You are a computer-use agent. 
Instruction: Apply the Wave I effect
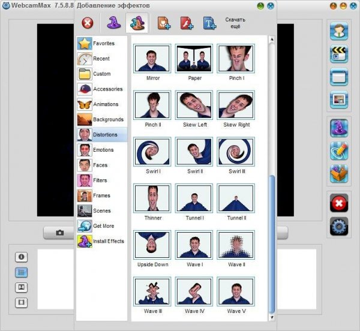point(194,245)
